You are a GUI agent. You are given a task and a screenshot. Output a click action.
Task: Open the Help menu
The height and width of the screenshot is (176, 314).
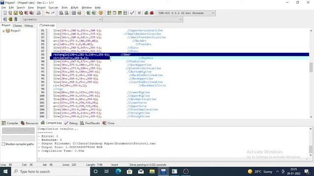pyautogui.click(x=98, y=8)
